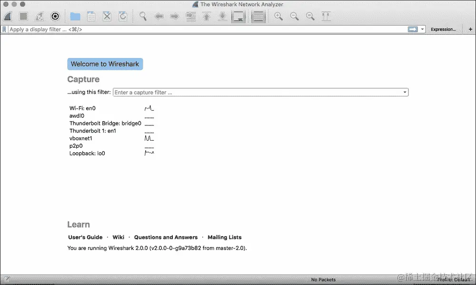The height and width of the screenshot is (285, 476).
Task: Open the Wiki link
Action: (119, 237)
